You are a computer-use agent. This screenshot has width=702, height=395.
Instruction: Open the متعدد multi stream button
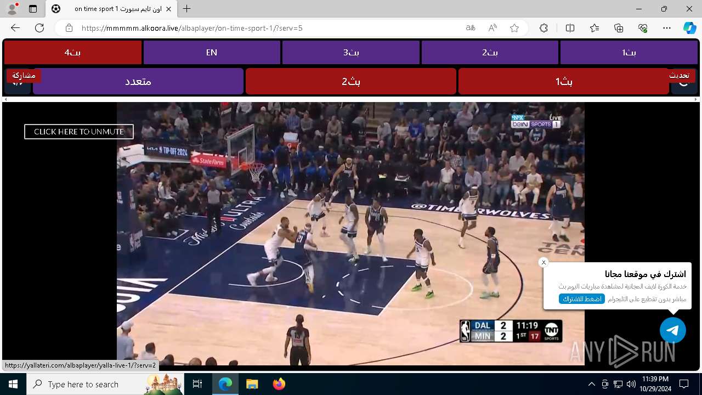[138, 81]
